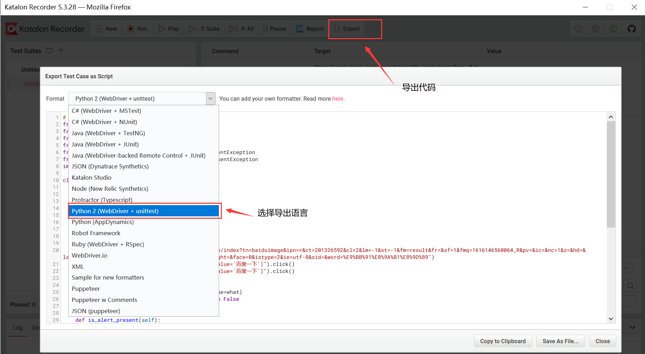Click the Pause toolbar button

[275, 29]
